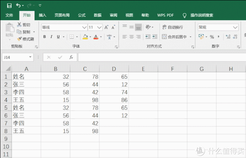
Task: Apply the red font color A
Action: pos(96,37)
